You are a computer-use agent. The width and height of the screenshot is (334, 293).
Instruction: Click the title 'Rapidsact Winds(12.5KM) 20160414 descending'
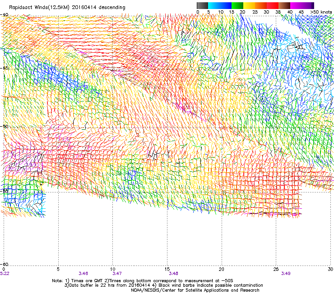coord(67,7)
